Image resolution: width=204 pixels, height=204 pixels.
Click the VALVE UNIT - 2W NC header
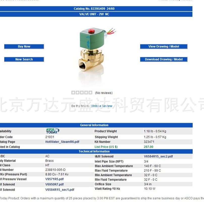tap(94, 14)
